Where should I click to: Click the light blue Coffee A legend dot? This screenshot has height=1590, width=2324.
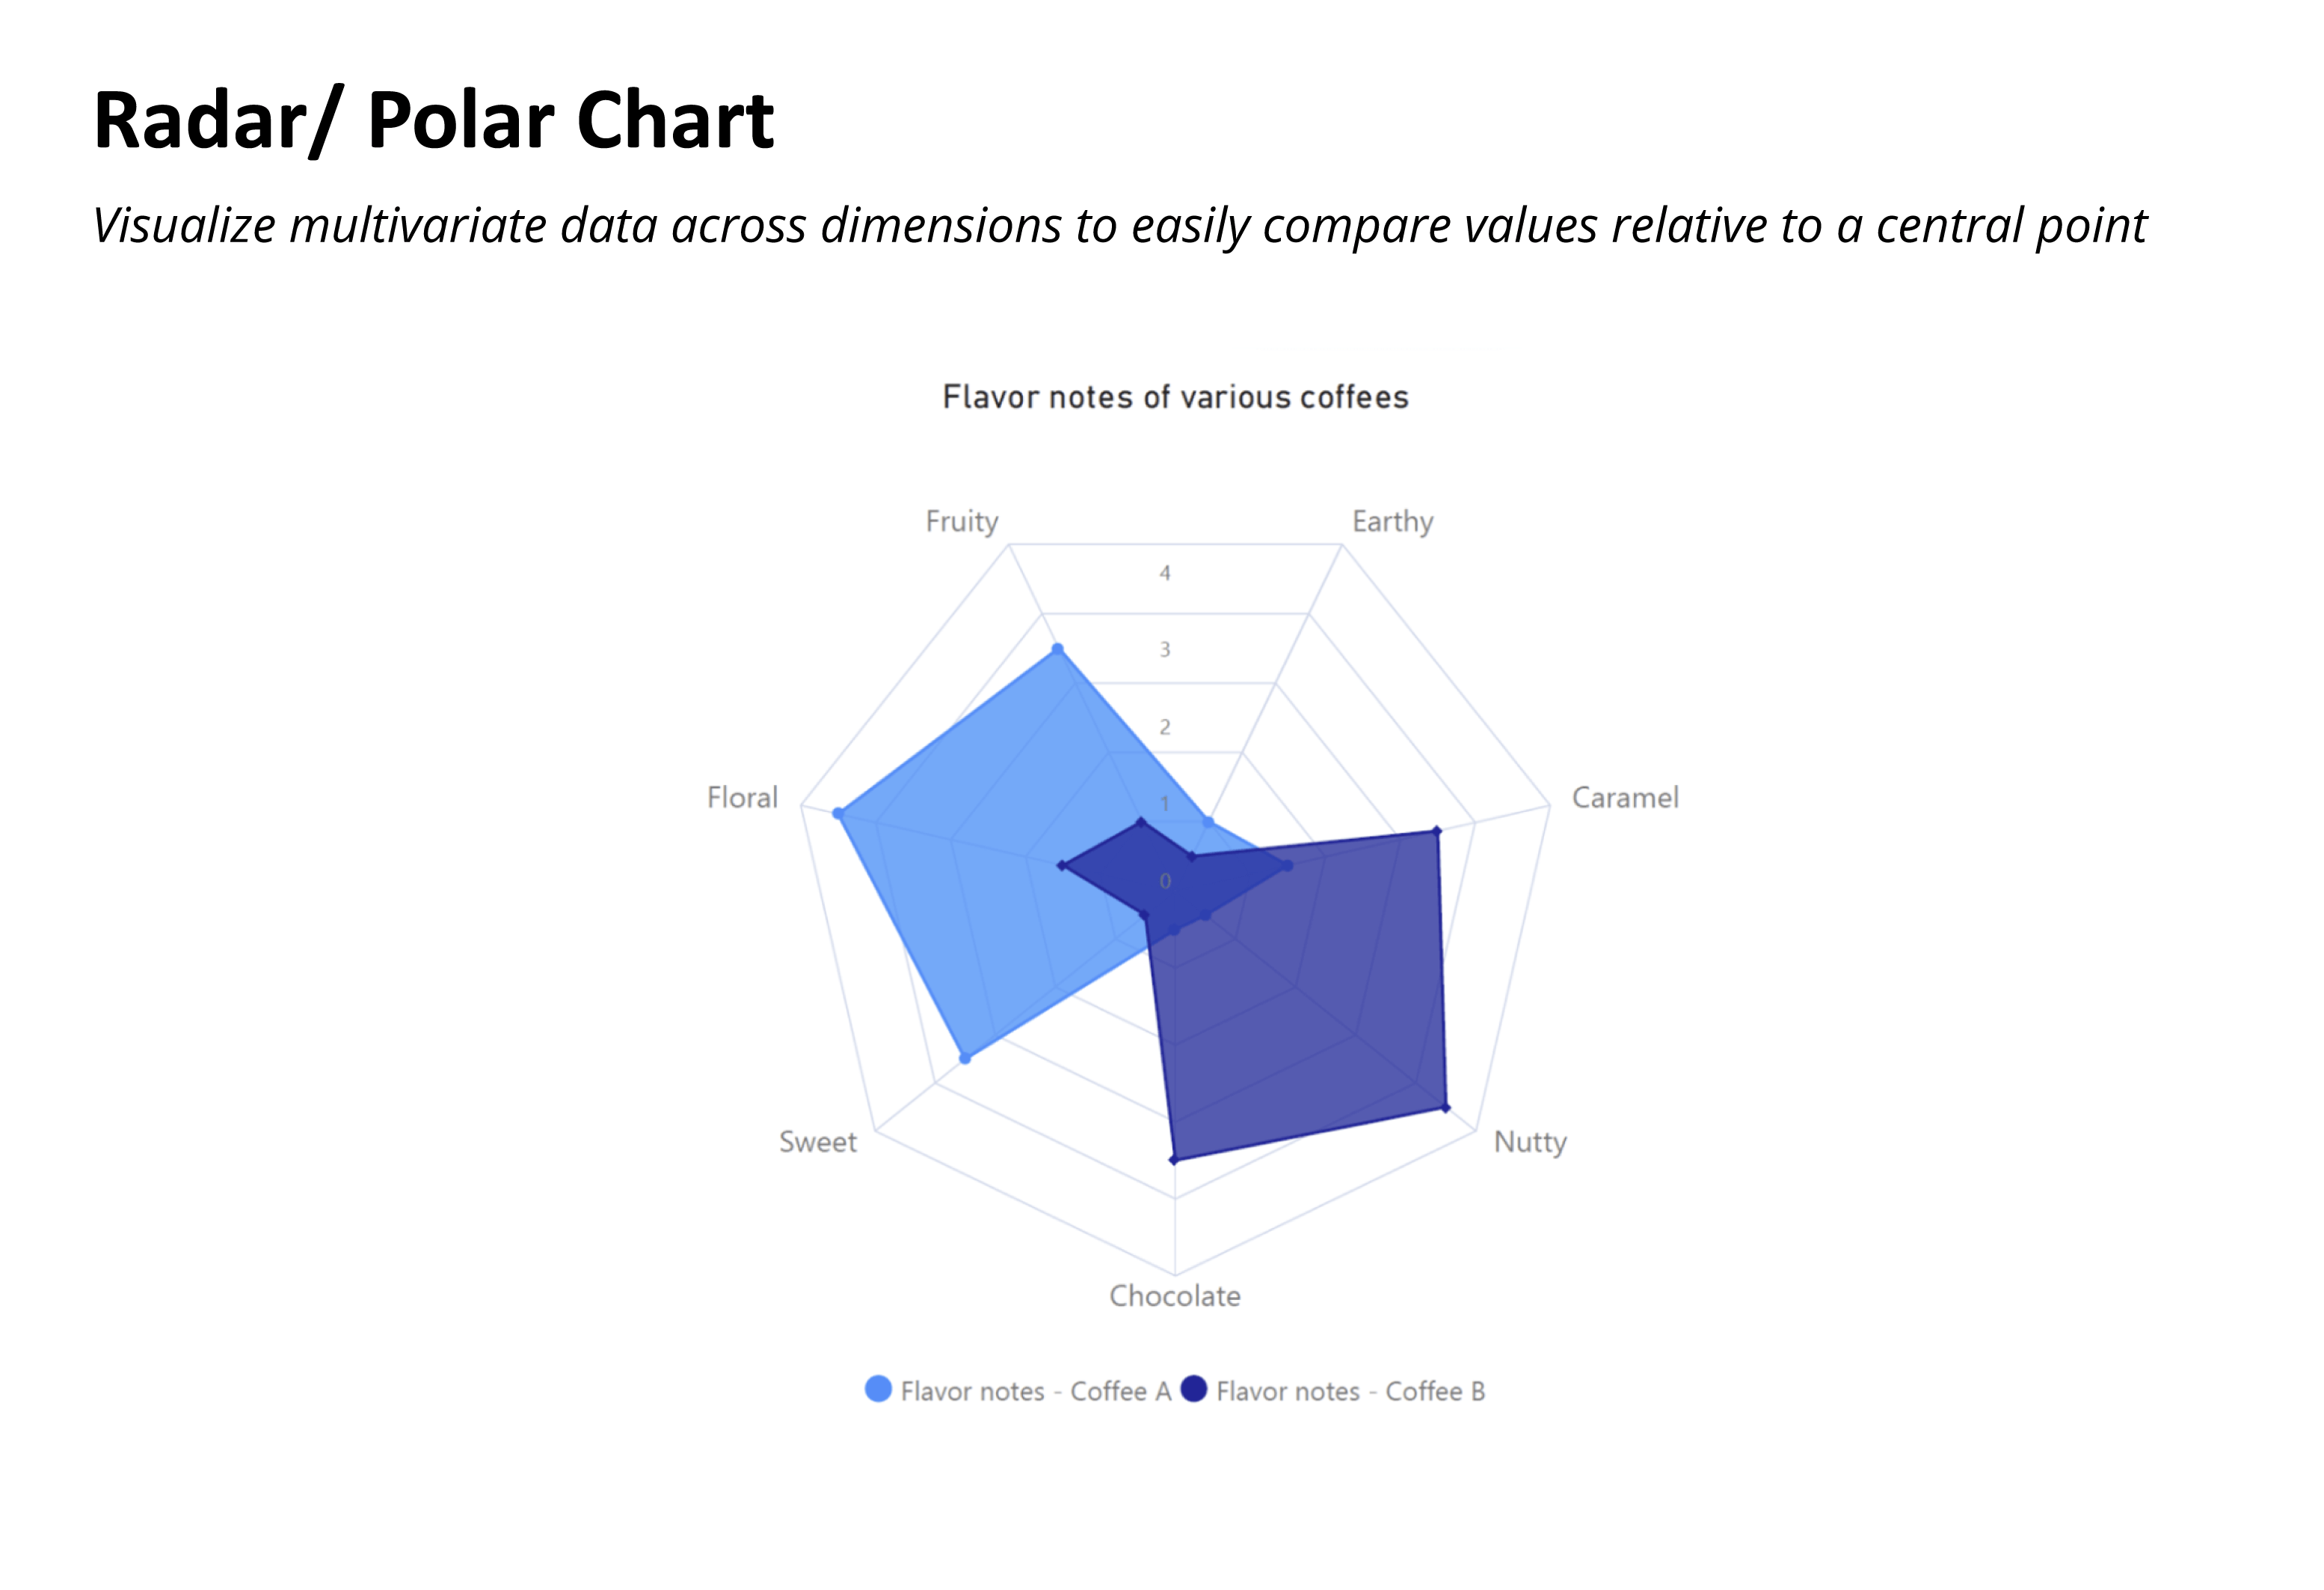tap(878, 1389)
